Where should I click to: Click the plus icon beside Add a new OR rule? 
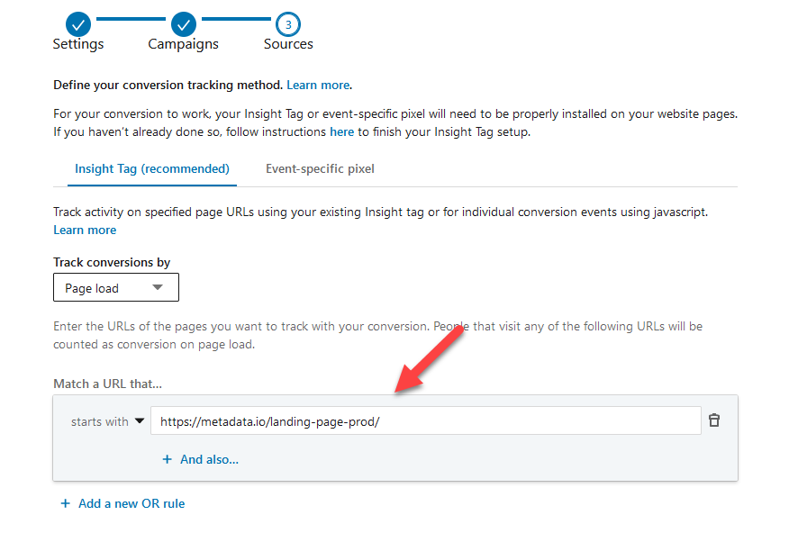pos(65,503)
